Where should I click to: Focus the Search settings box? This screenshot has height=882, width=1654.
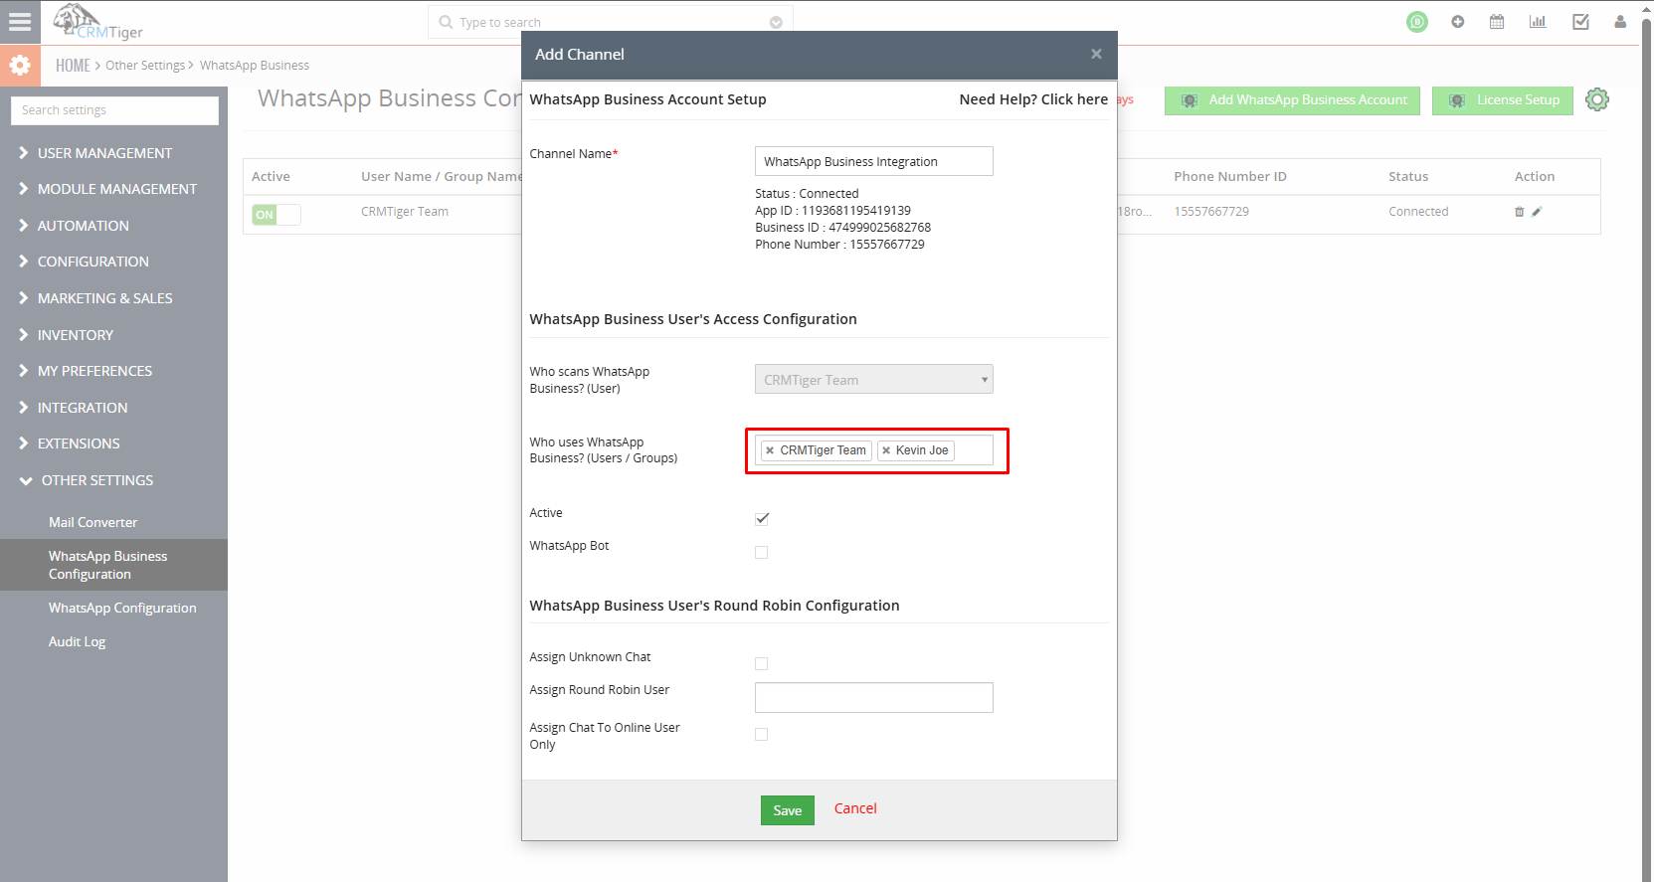114,110
